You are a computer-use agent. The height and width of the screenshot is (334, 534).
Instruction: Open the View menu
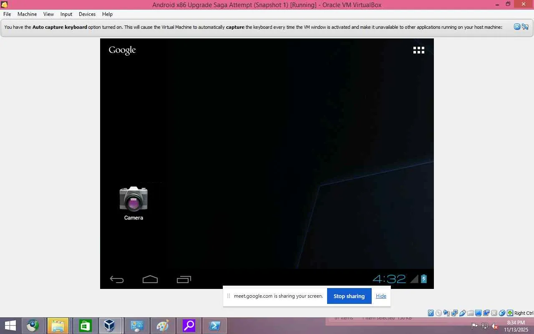pyautogui.click(x=48, y=14)
